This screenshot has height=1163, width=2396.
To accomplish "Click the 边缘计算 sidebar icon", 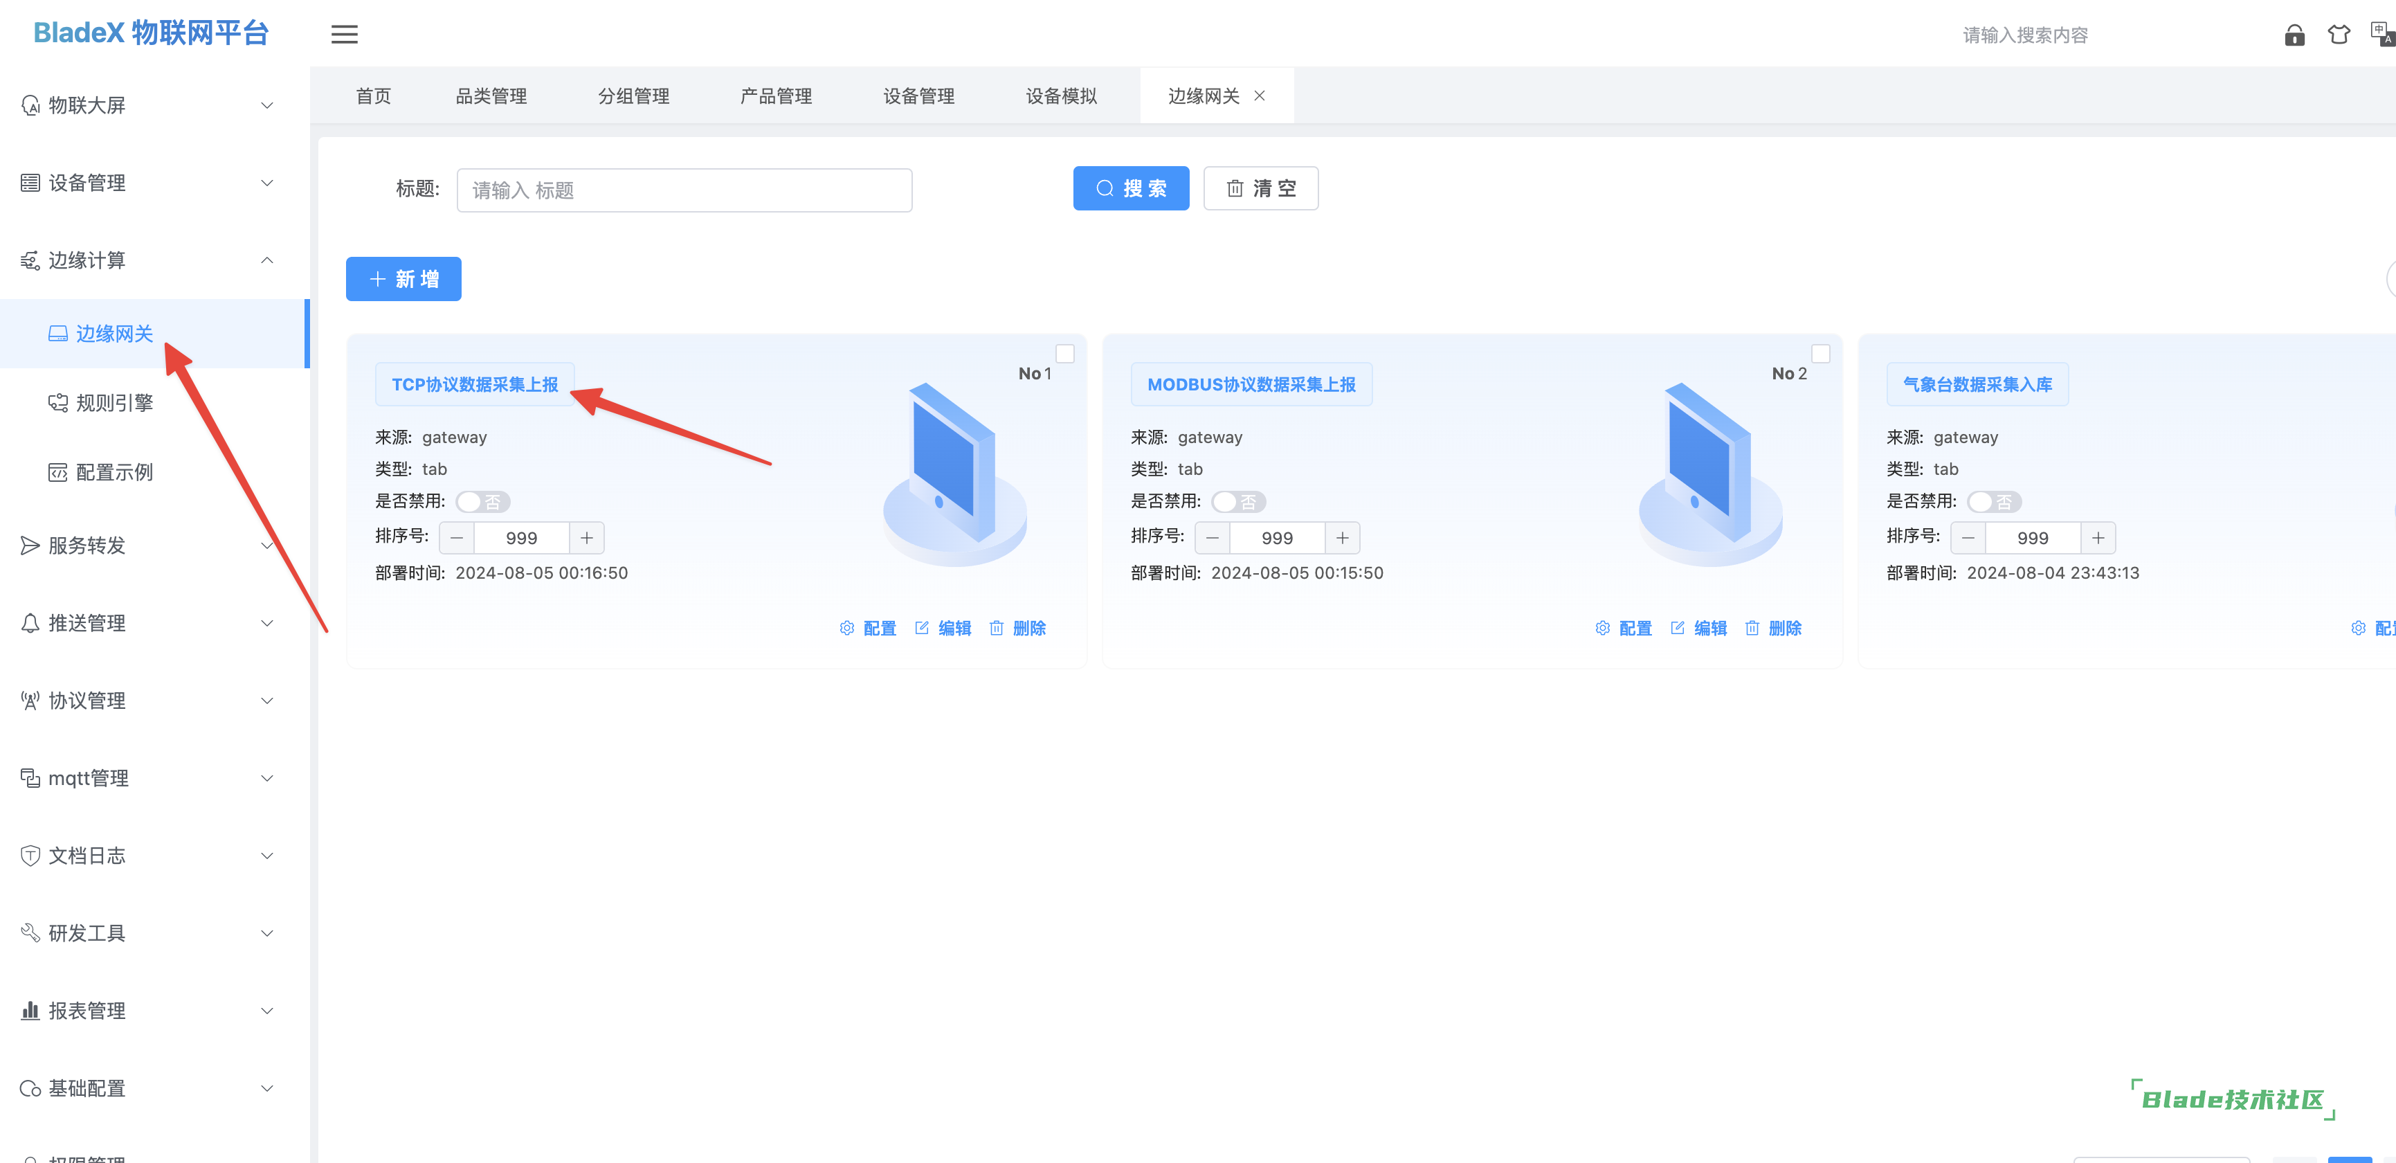I will [x=30, y=260].
